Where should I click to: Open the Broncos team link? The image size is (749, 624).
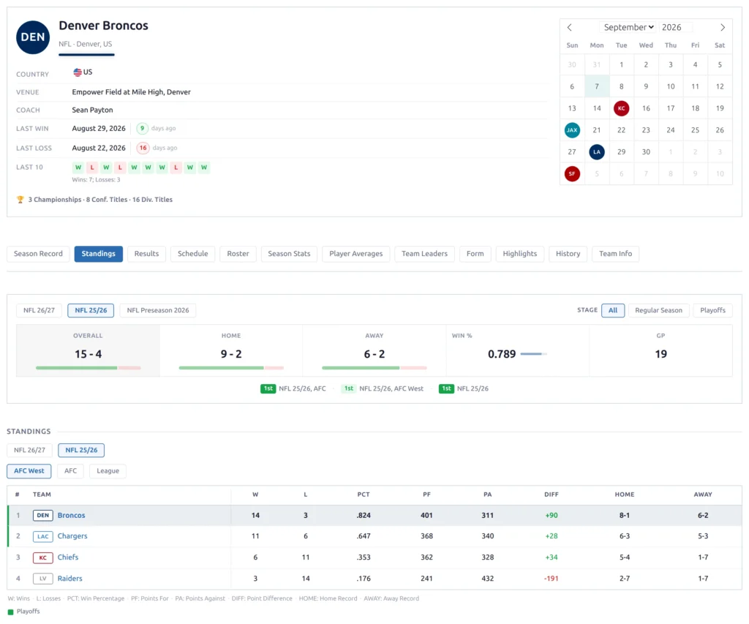click(71, 516)
